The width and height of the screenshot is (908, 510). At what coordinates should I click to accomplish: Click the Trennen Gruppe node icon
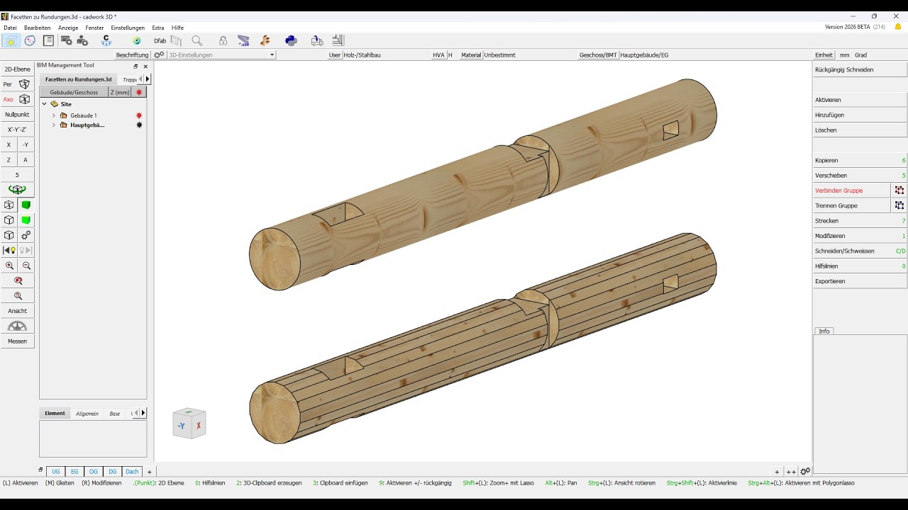click(899, 205)
